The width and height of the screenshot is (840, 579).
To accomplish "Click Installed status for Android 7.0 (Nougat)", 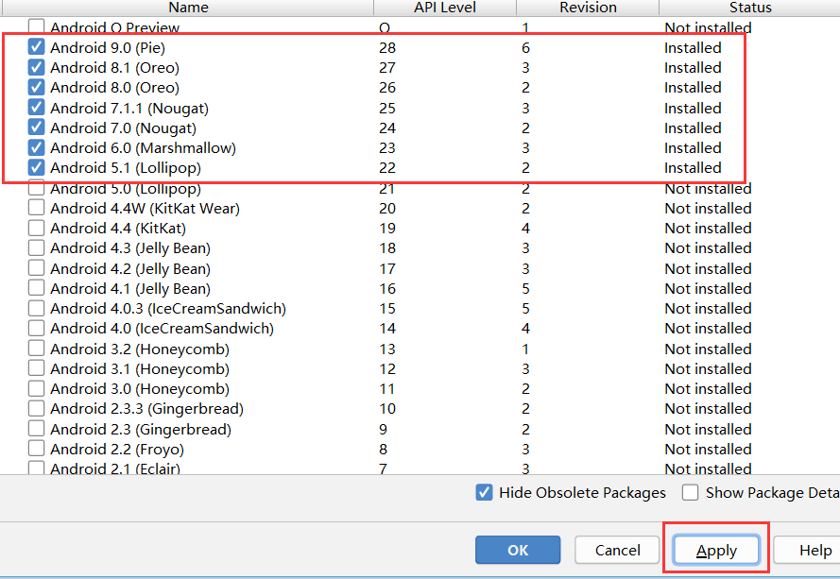I will pos(693,128).
